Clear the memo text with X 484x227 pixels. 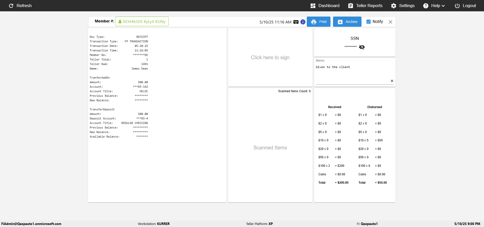coord(392,81)
